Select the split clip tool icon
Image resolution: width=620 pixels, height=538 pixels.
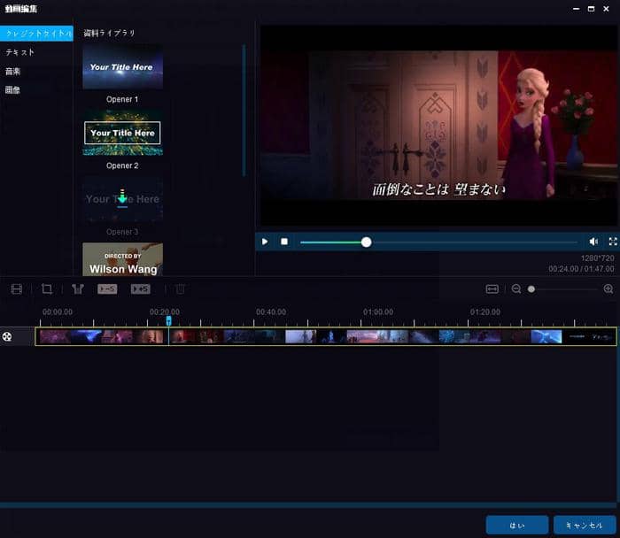tap(16, 289)
